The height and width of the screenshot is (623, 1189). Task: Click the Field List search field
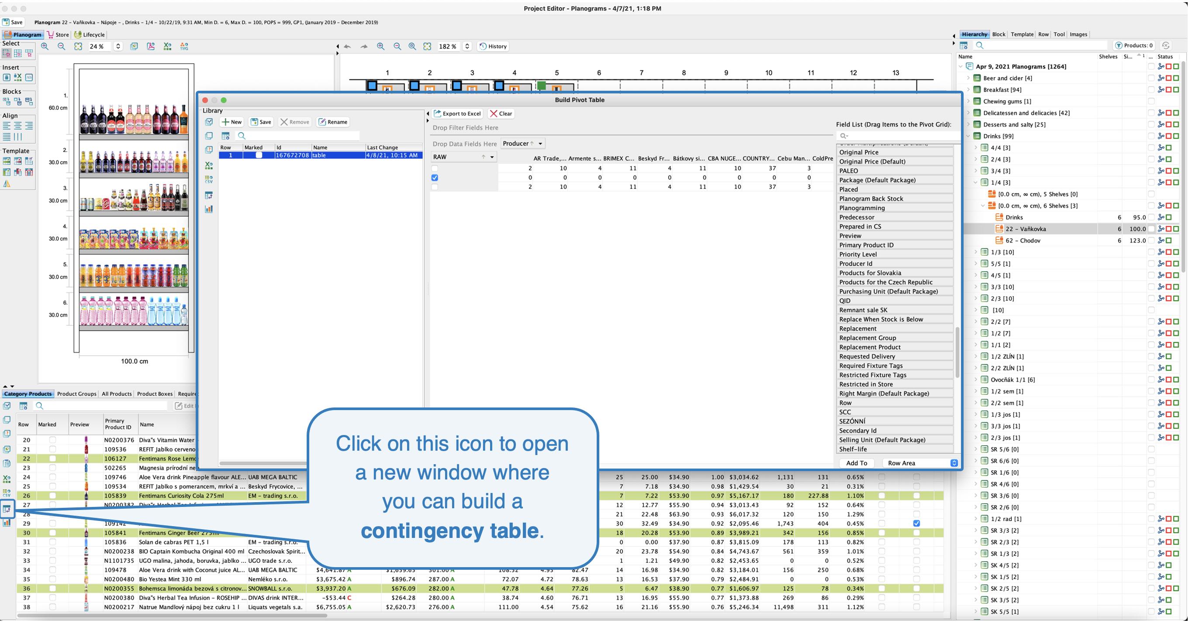[x=898, y=136]
